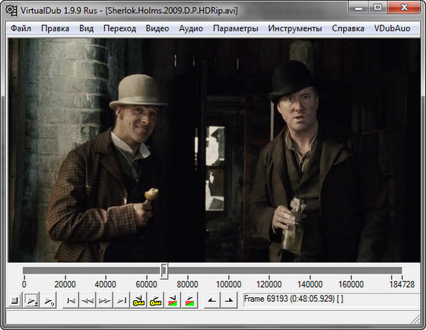Open the Видео menu
426x330 pixels.
(x=157, y=28)
